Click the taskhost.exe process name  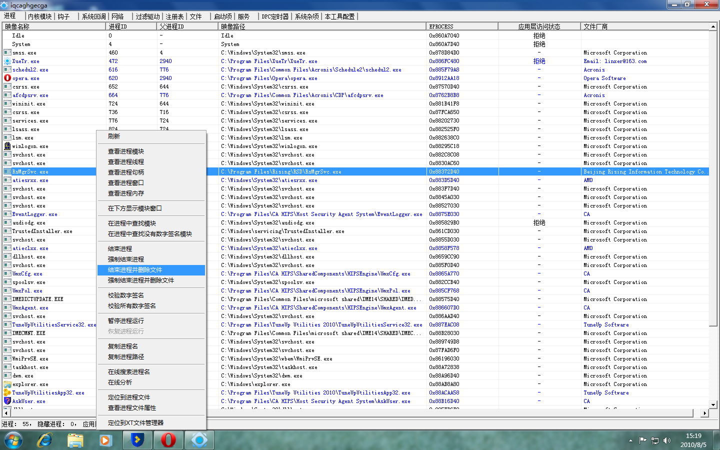[x=30, y=367]
